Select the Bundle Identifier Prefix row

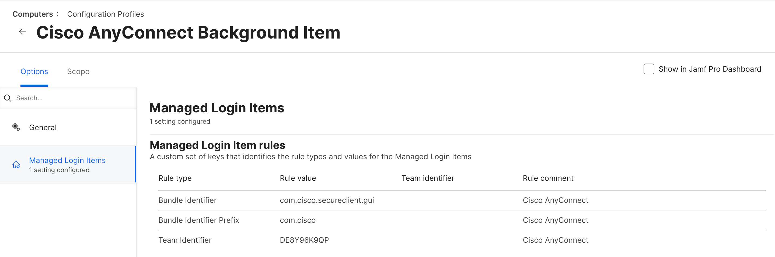(x=462, y=220)
